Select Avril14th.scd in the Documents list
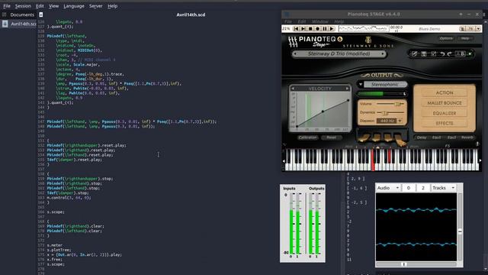The height and width of the screenshot is (275, 488). [19, 24]
